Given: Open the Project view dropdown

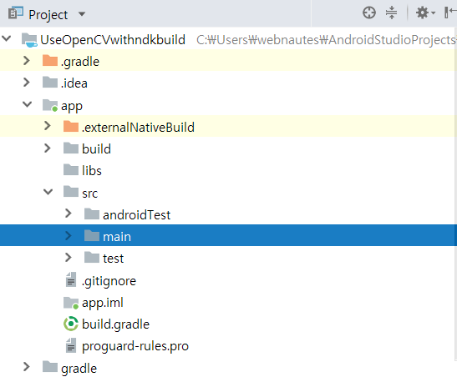Looking at the screenshot, I should [82, 14].
